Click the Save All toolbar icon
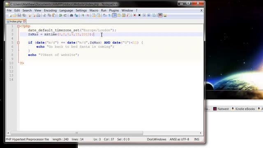The height and width of the screenshot is (148, 263). (x=24, y=16)
